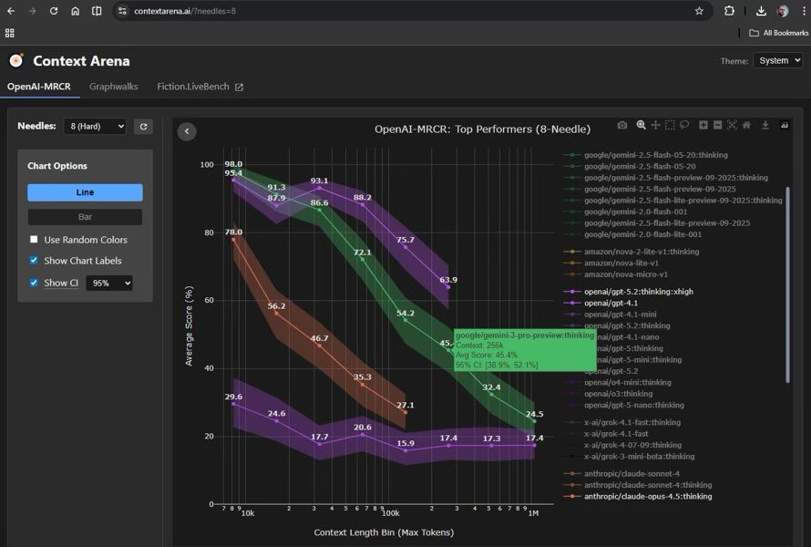The width and height of the screenshot is (811, 547).
Task: Go forward in browser history
Action: coord(32,11)
